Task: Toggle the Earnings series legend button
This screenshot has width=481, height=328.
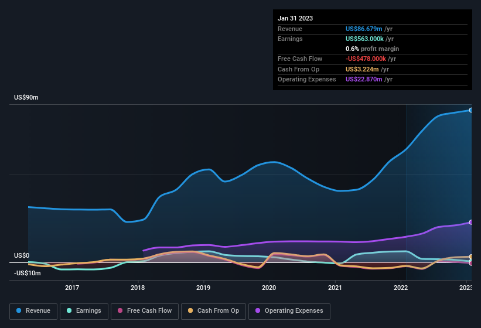Action: point(84,312)
